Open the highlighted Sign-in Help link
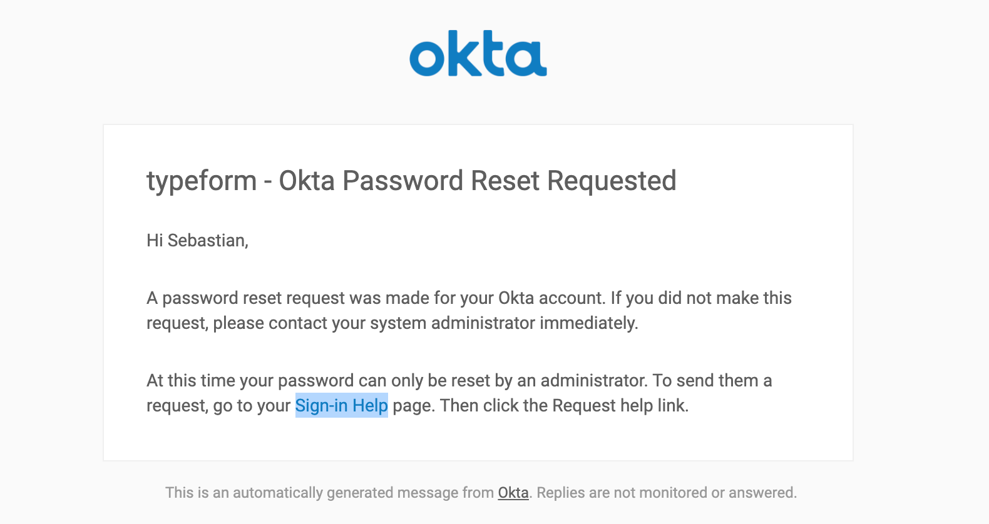Viewport: 989px width, 524px height. point(342,406)
